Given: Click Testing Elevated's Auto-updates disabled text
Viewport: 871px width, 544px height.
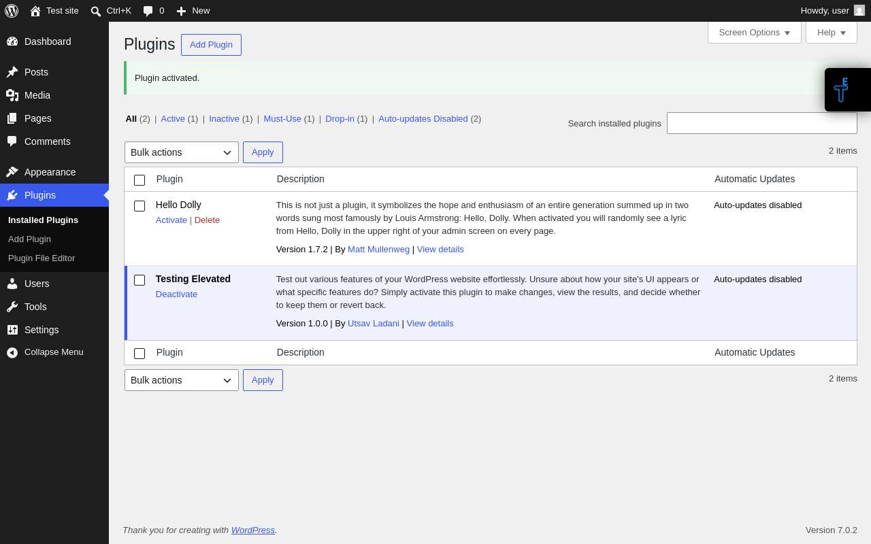Looking at the screenshot, I should click(758, 279).
